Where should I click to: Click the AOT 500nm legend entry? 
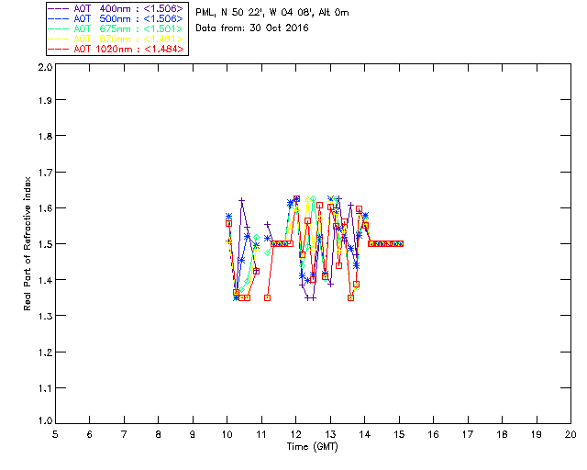click(116, 18)
